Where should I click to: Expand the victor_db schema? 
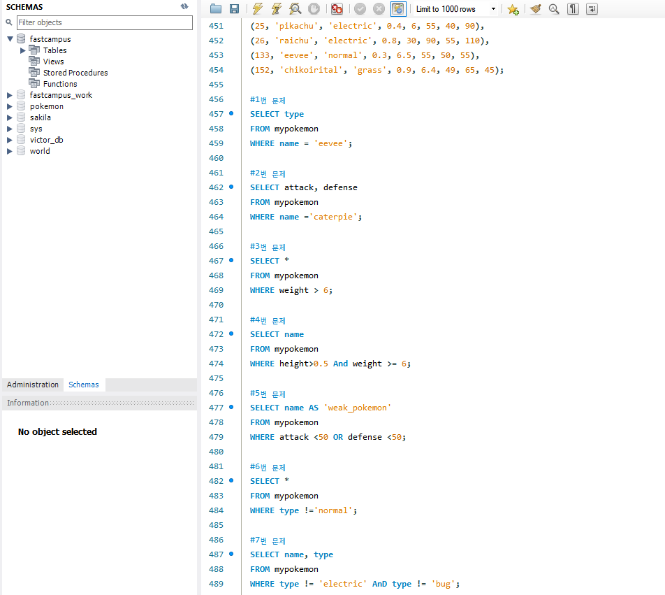point(9,140)
